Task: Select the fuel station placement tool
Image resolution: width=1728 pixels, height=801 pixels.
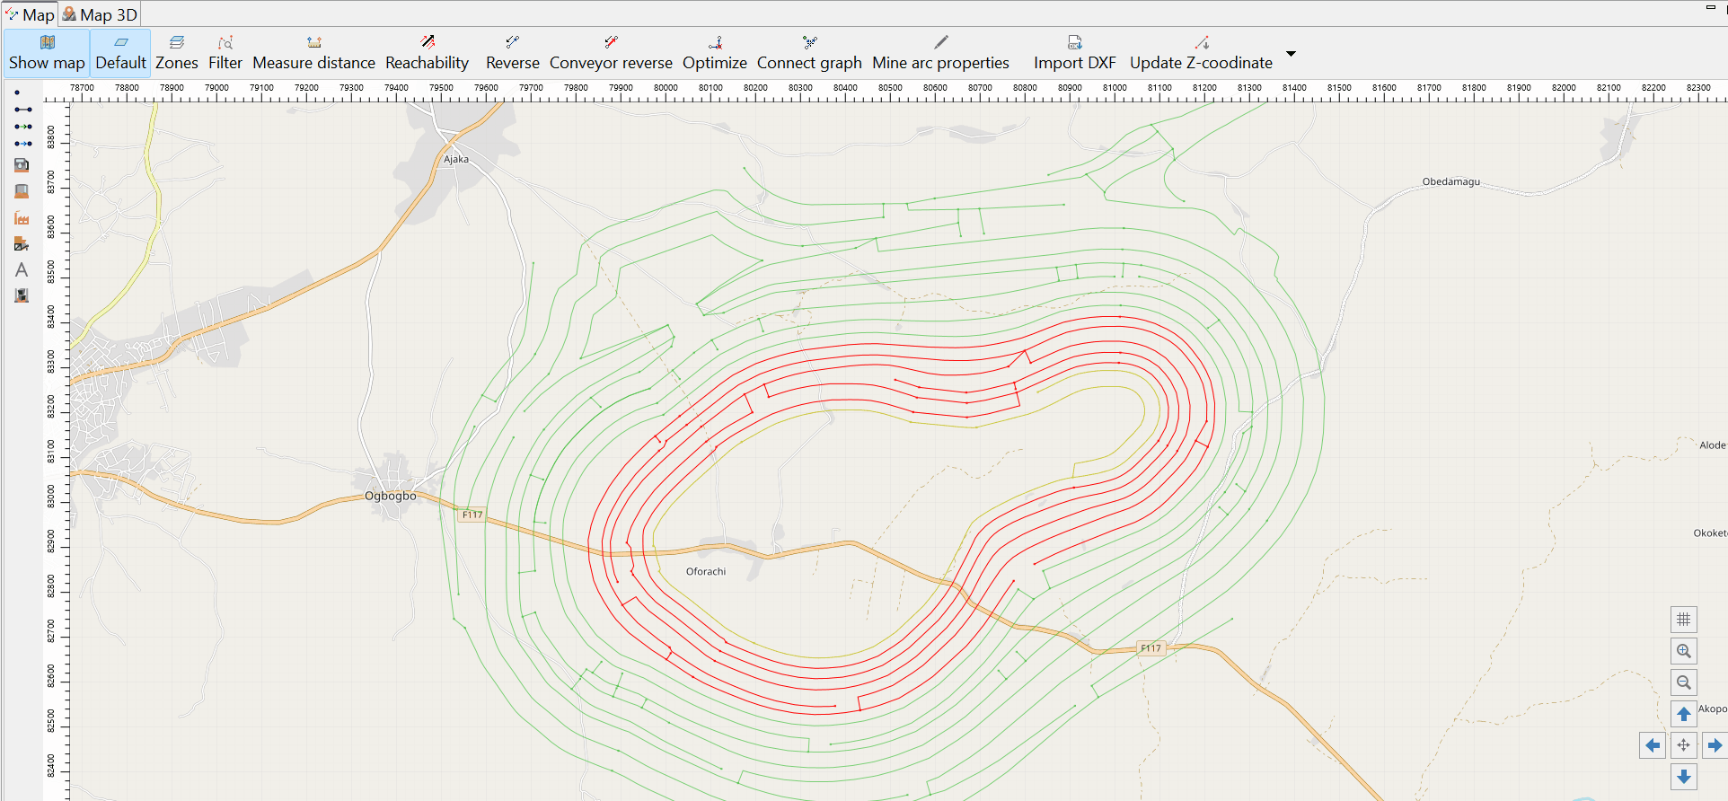Action: pos(22,165)
